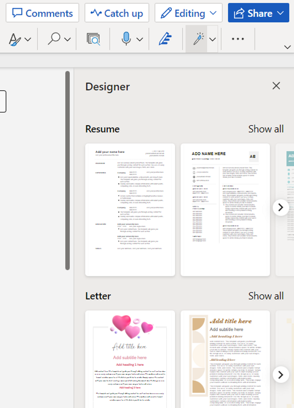Expand ribbon display options chevron
294x408 pixels.
coord(287,47)
